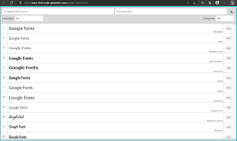Refresh the page in the browser
Screen dimensions: 237x141
click(11, 3)
